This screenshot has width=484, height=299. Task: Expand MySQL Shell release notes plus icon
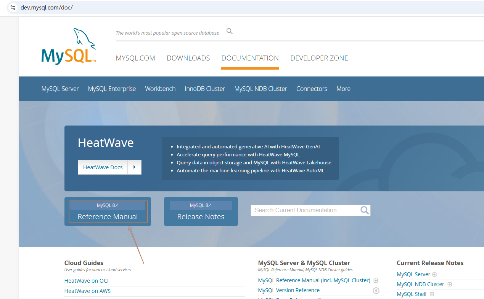(x=432, y=294)
